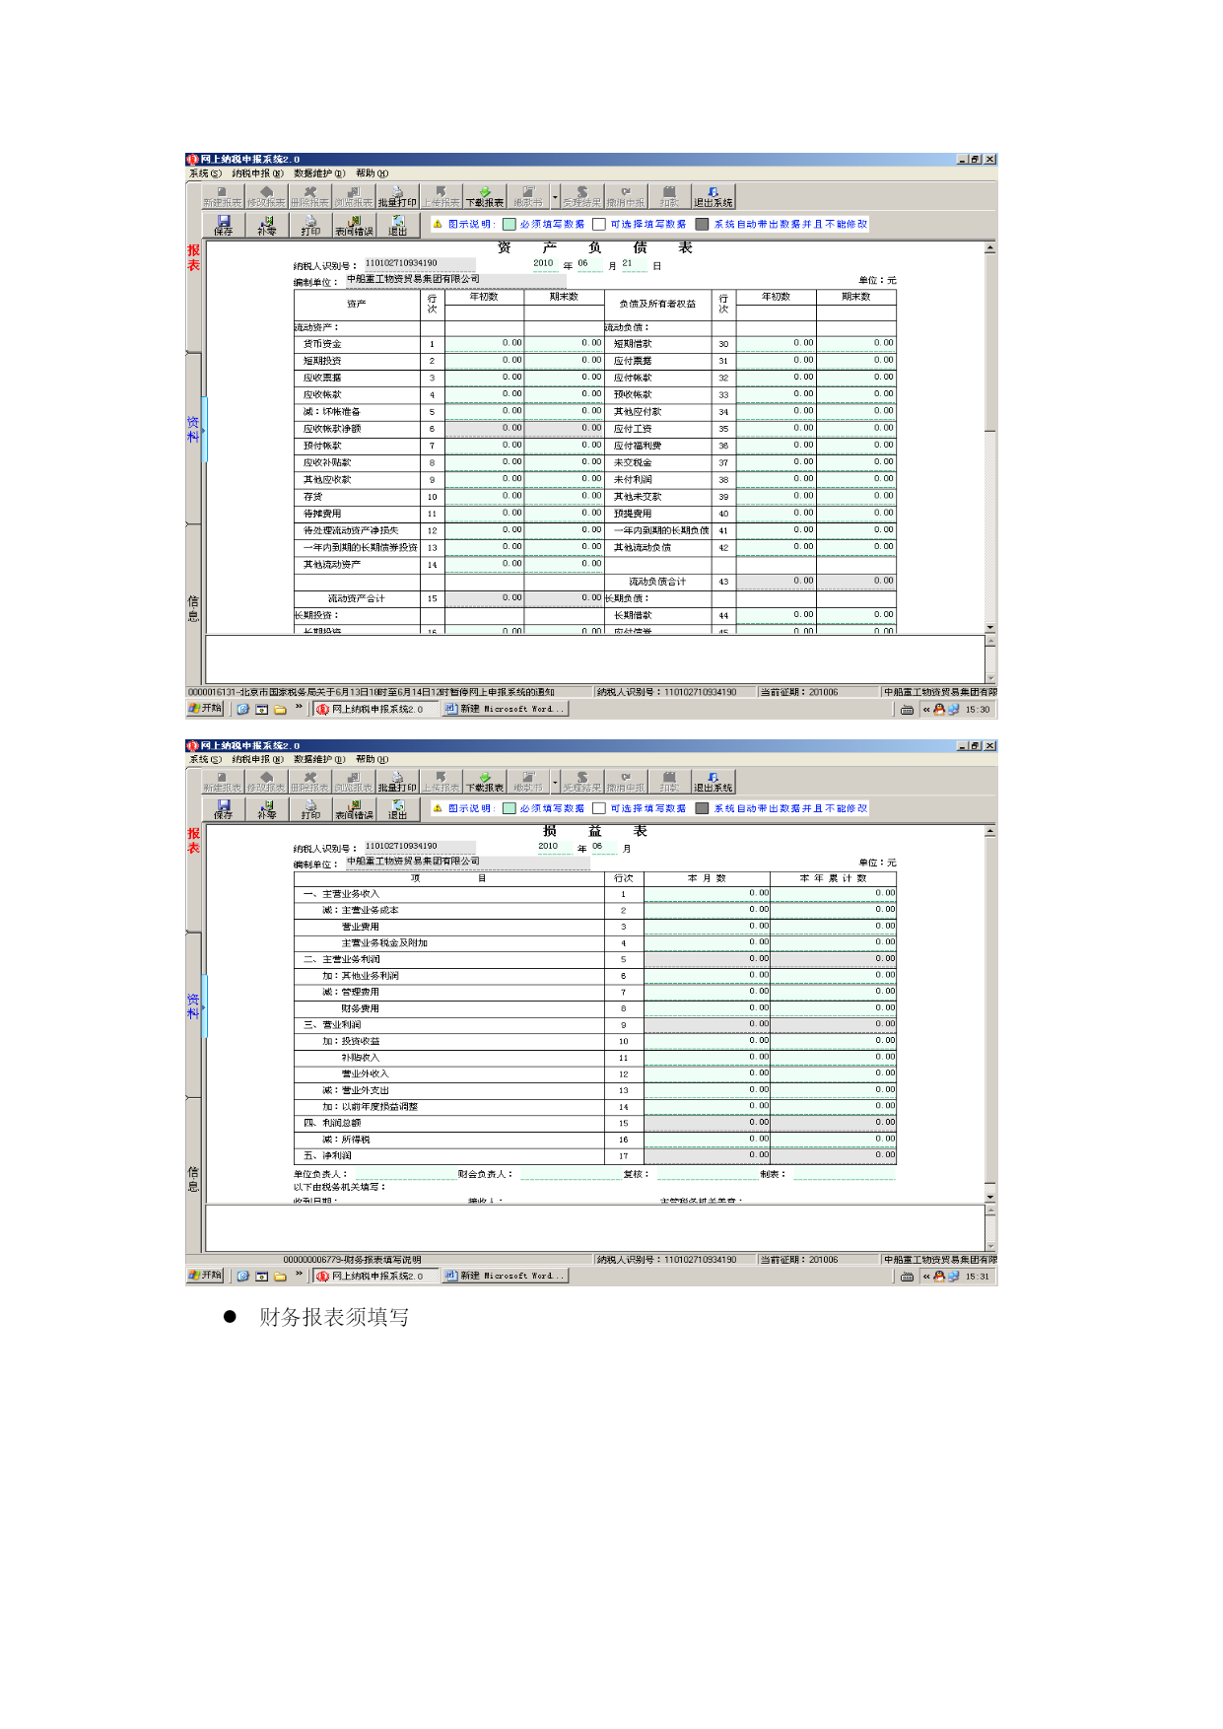Open 帮助 menu in the balance sheet window
Screen dimensions: 1223x1729
pos(372,173)
